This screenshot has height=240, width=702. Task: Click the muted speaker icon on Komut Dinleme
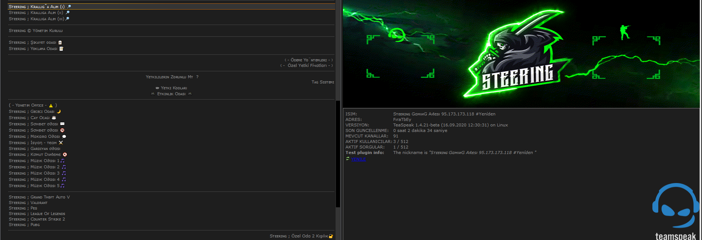(65, 155)
